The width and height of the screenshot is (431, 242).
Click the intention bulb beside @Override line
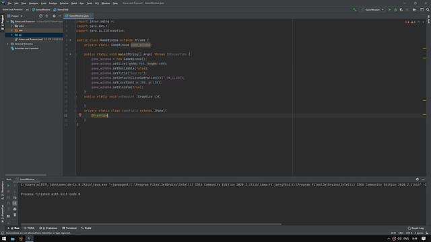[80, 115]
